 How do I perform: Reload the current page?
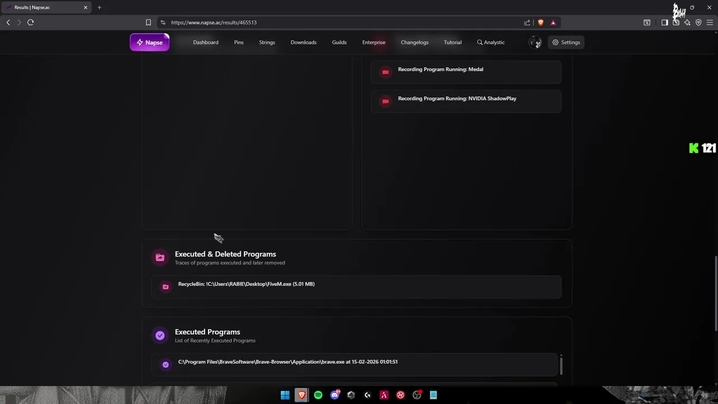[30, 22]
